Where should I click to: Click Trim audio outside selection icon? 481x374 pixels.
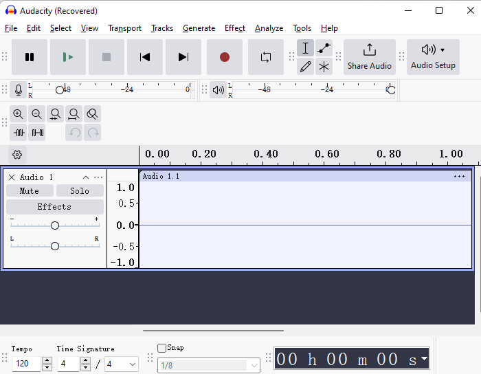pos(18,133)
